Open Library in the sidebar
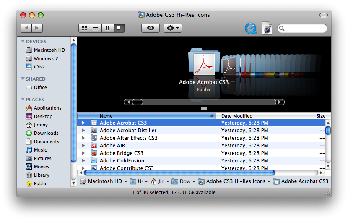 [x=38, y=175]
